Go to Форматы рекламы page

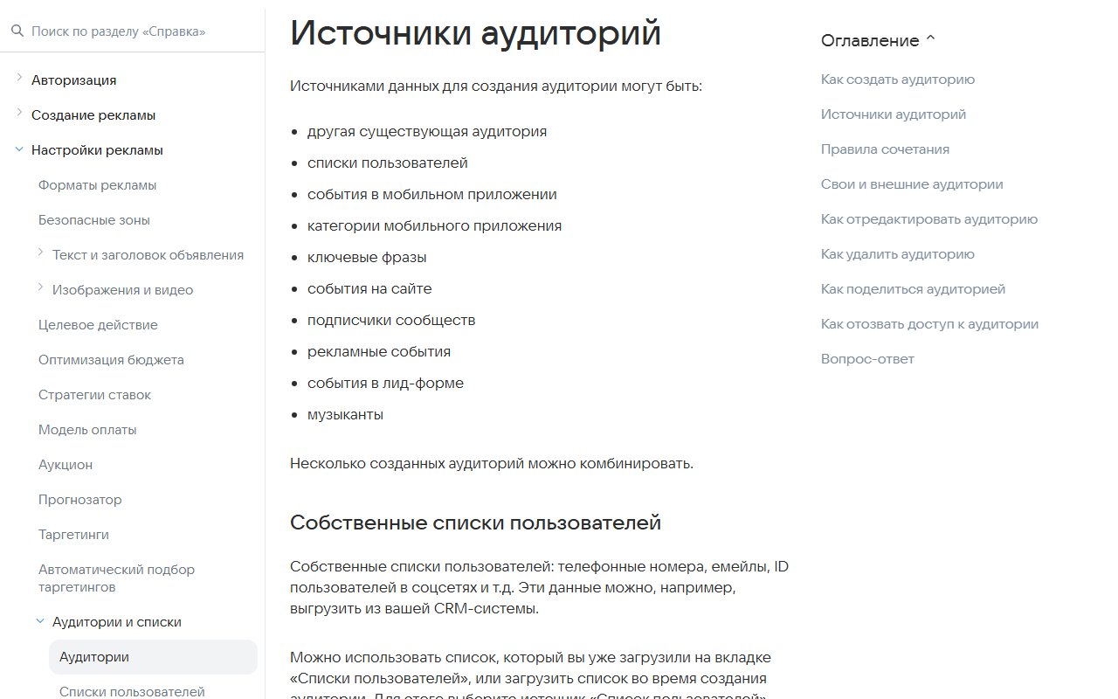pos(98,185)
